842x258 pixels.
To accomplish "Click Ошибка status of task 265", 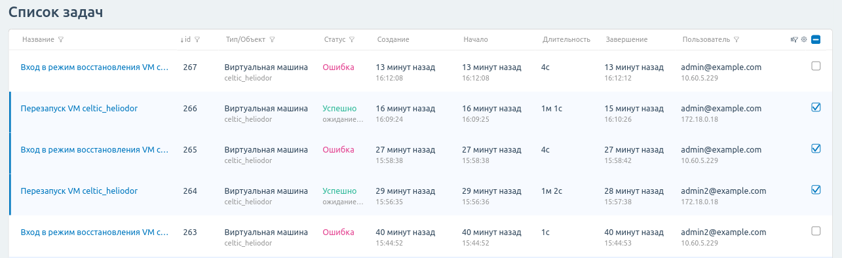I will pyautogui.click(x=338, y=149).
